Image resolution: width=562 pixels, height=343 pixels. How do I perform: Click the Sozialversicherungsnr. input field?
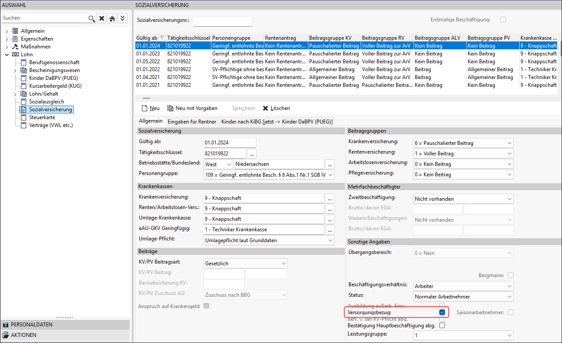pos(223,21)
